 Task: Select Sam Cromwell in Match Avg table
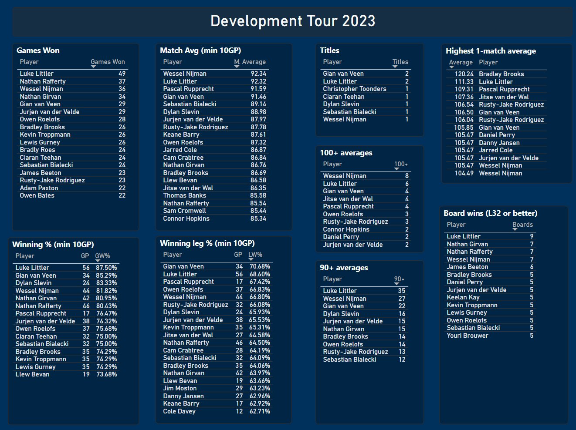[185, 211]
